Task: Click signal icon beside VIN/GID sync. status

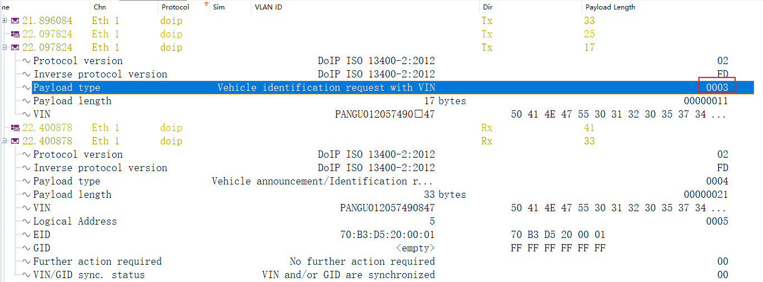Action: click(x=27, y=275)
